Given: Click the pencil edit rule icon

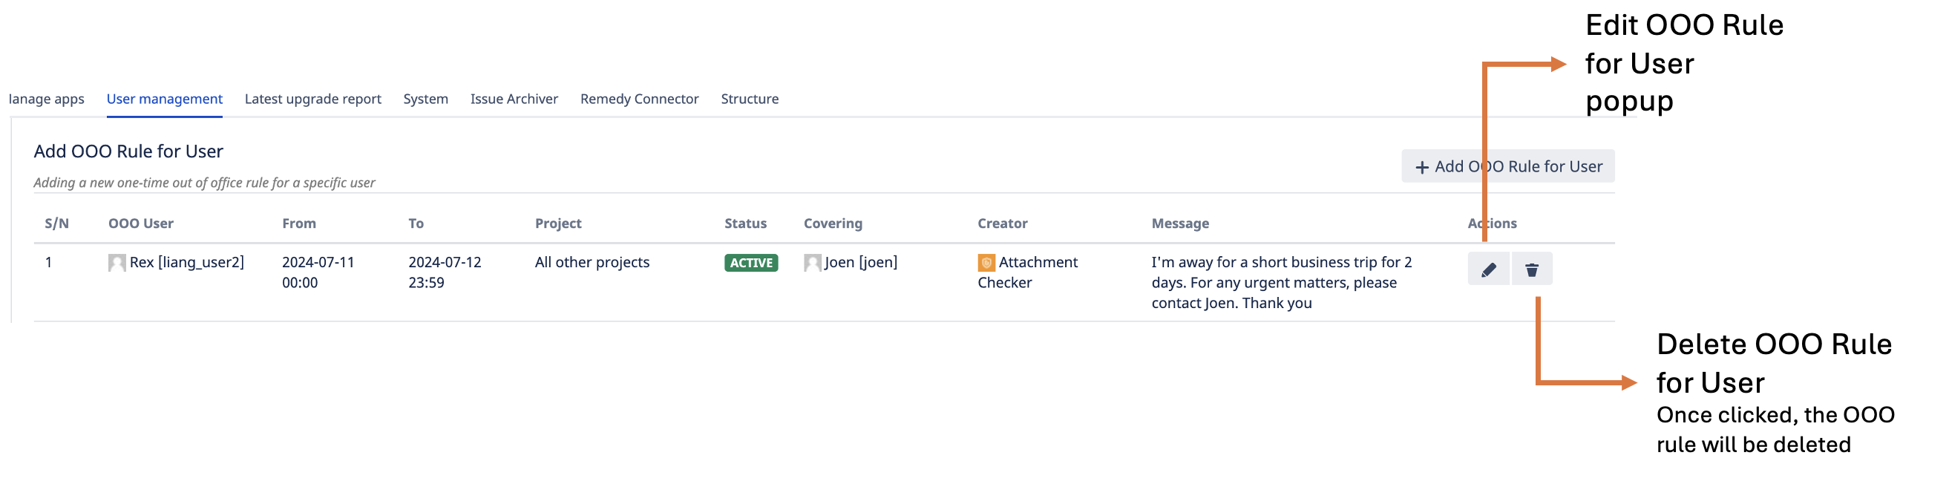Looking at the screenshot, I should [1487, 269].
